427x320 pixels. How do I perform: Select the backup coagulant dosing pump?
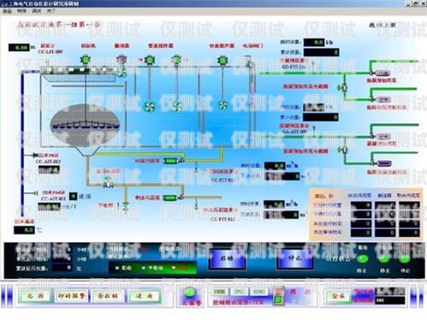tap(383, 99)
